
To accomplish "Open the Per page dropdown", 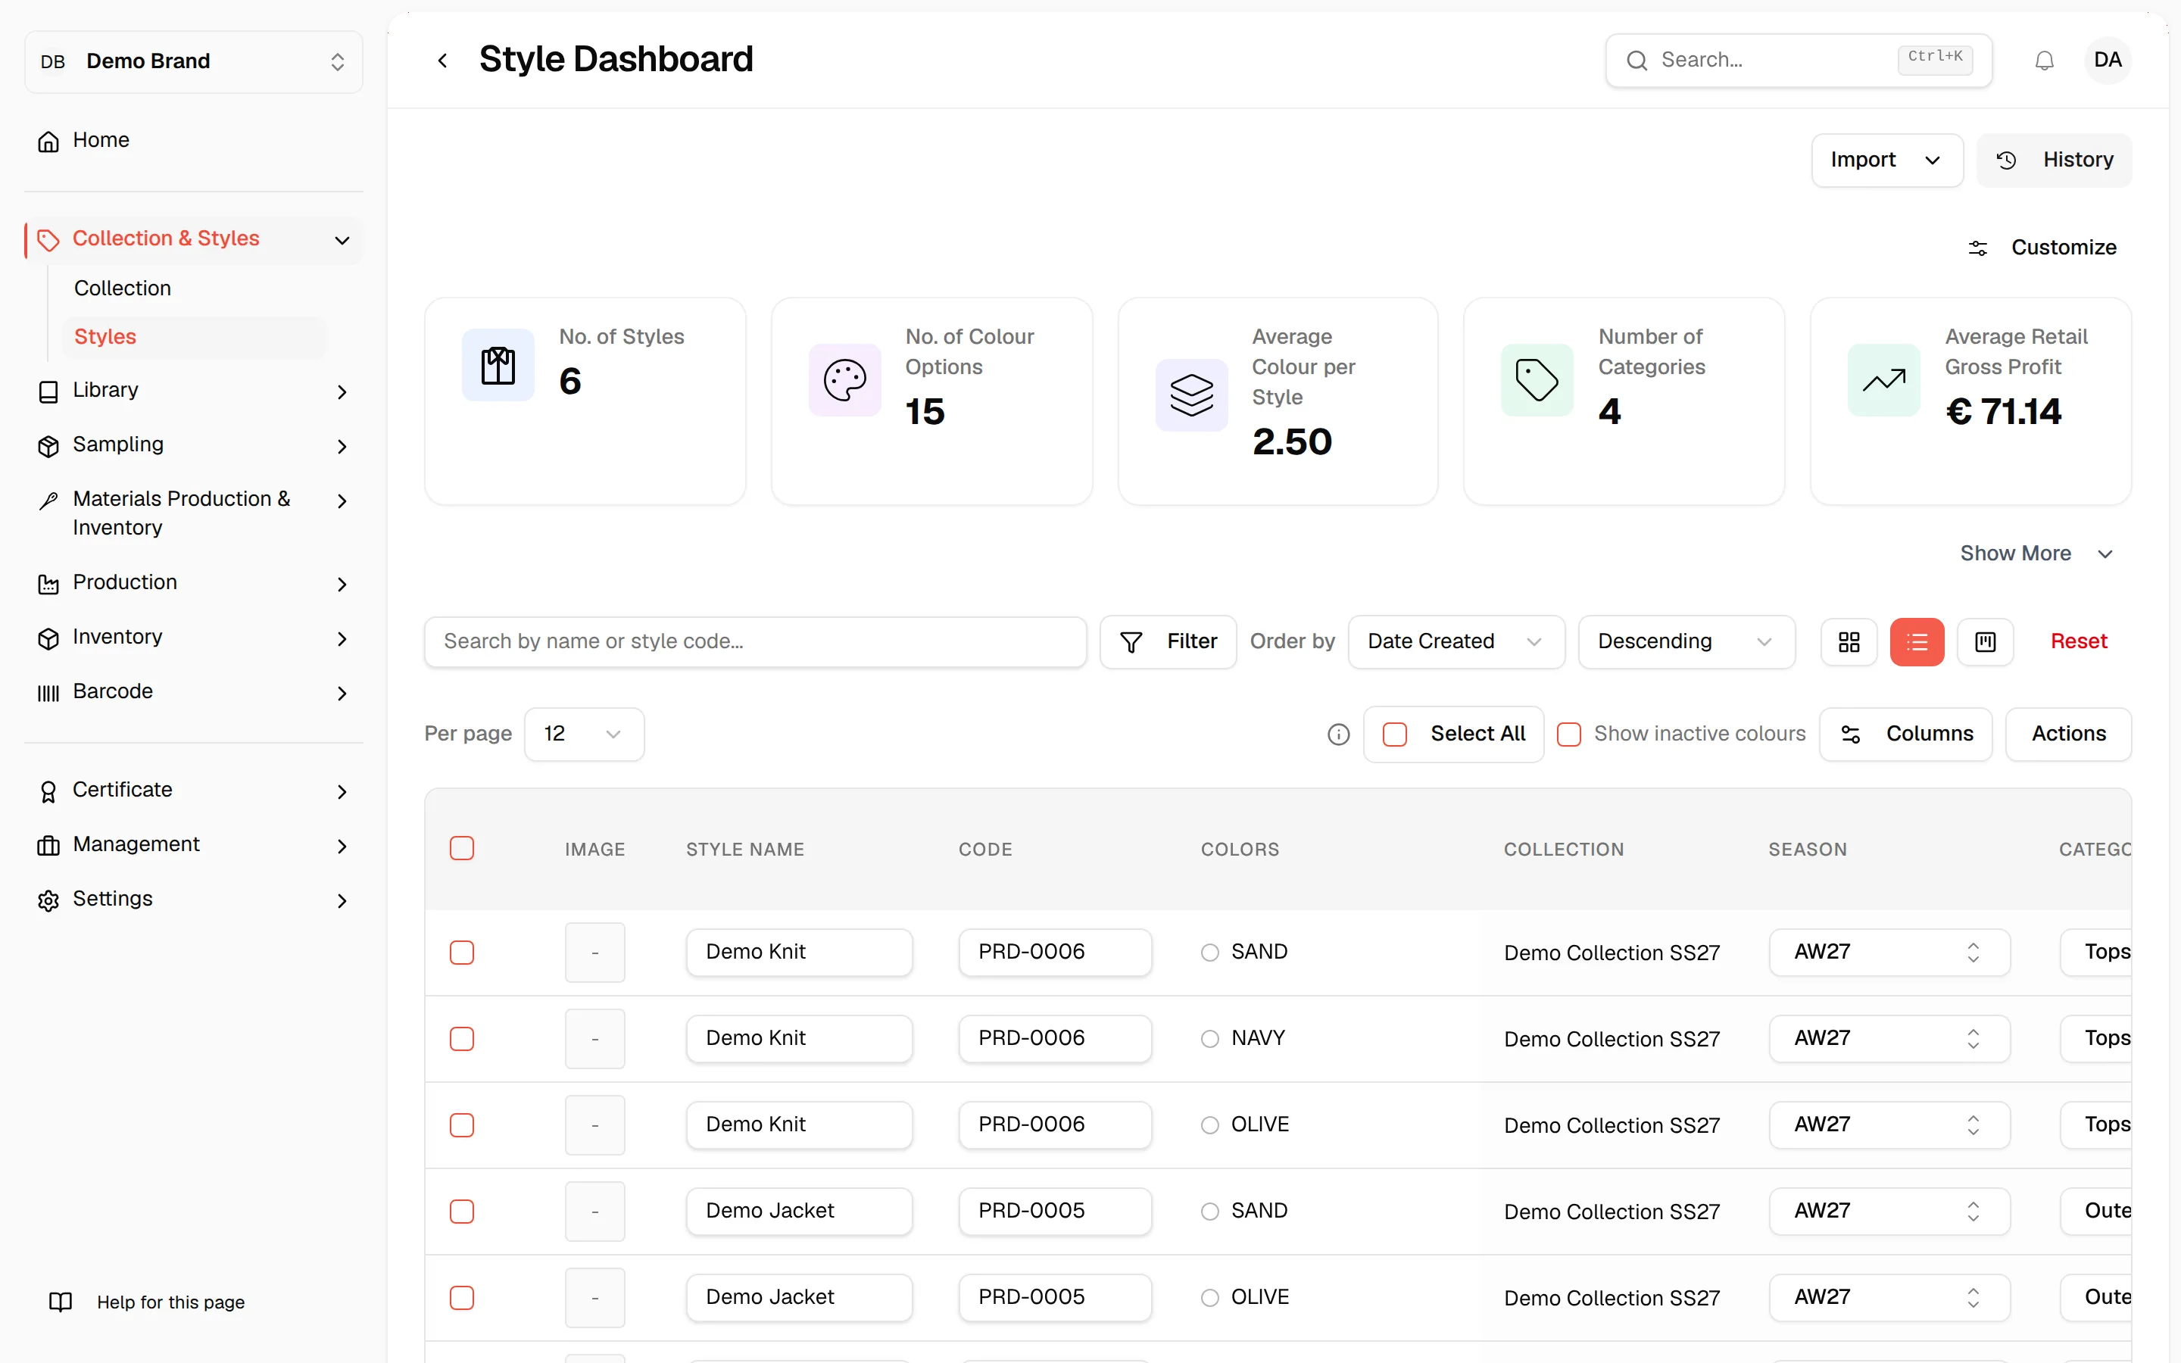I will (x=584, y=735).
